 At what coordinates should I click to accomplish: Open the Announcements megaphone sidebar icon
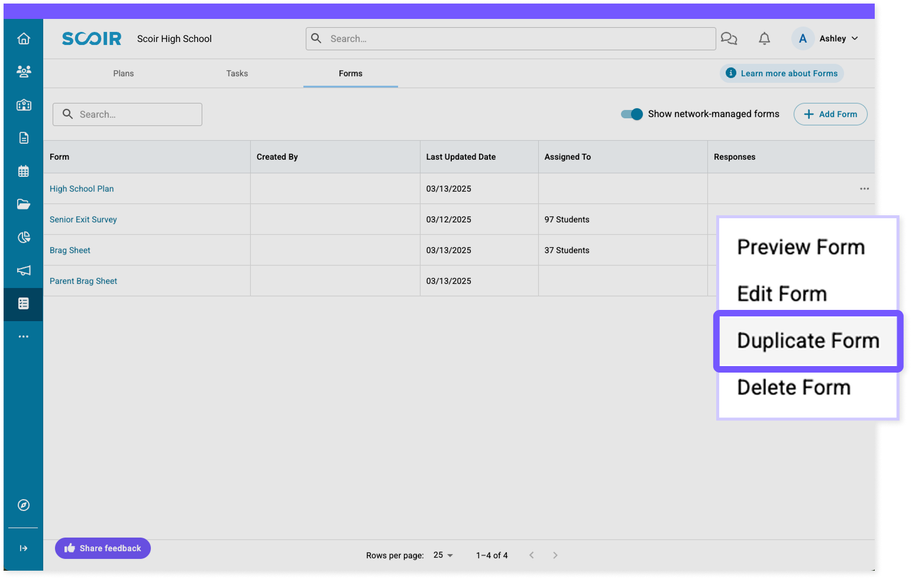pyautogui.click(x=24, y=270)
